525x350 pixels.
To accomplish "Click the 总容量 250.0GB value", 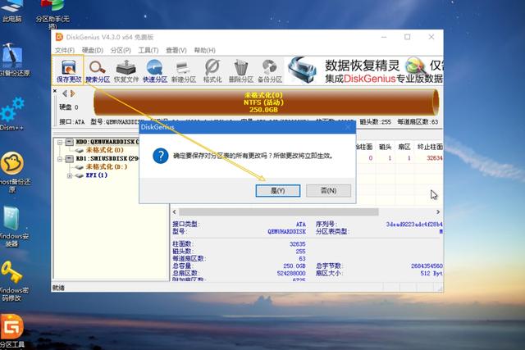I will click(x=294, y=266).
